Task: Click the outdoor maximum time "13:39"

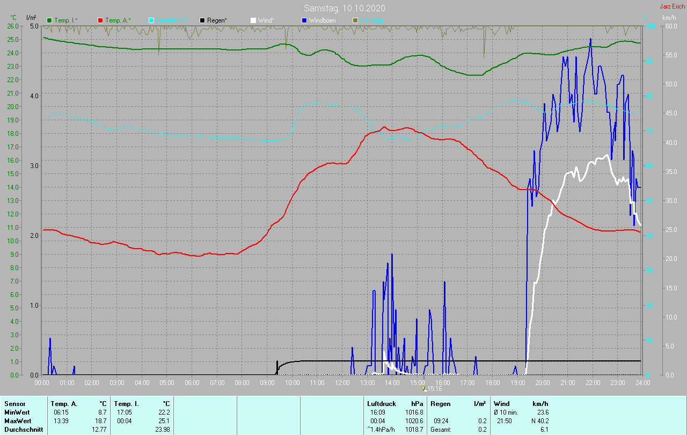Action: point(61,421)
